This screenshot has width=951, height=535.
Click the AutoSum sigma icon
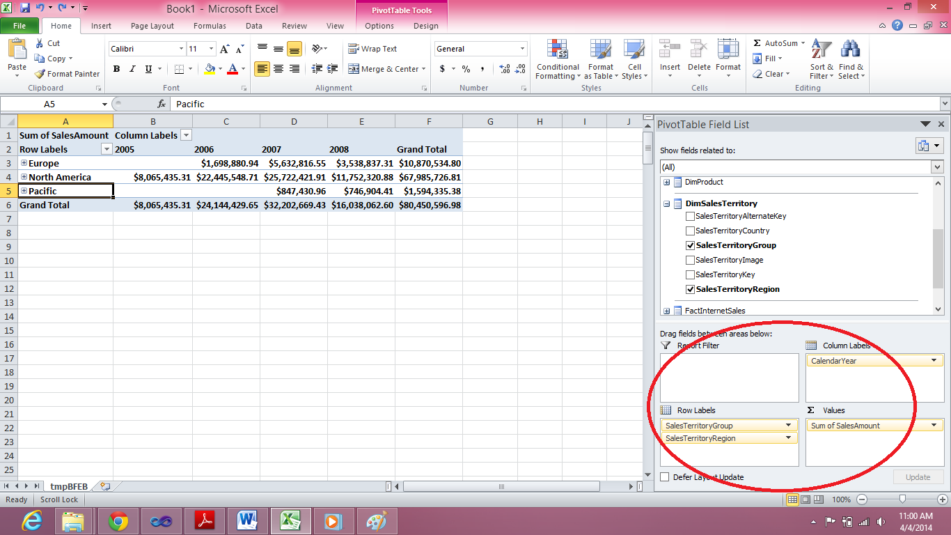point(757,43)
